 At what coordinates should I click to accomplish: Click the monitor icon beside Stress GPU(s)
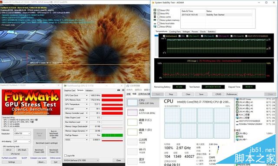coord(155,27)
